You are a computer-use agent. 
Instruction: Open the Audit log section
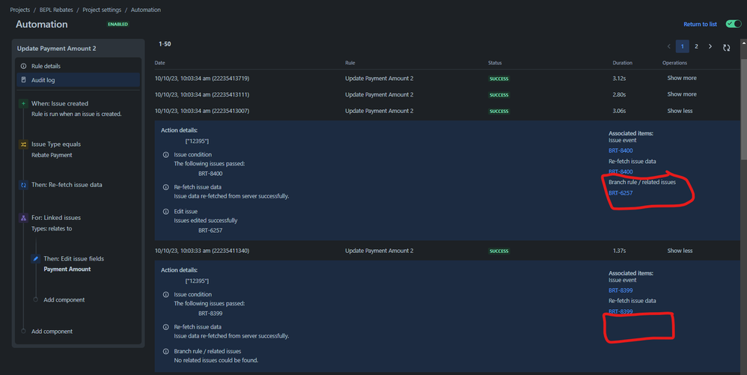pos(78,80)
